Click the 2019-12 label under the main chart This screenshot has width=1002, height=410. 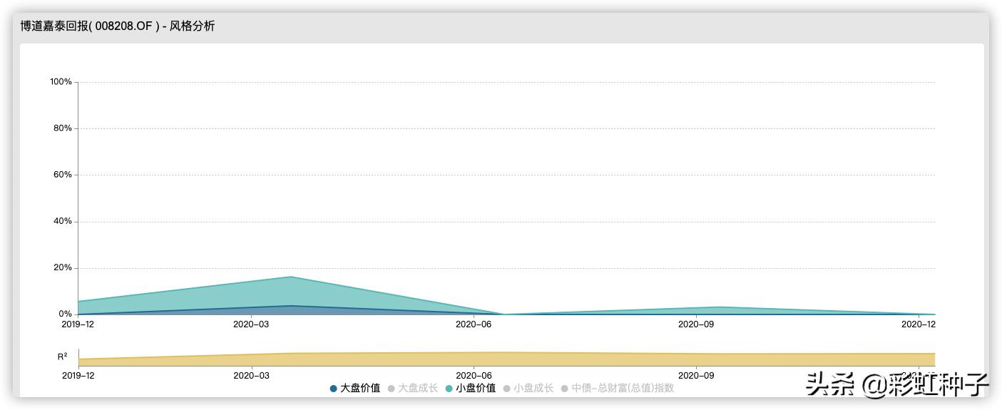point(78,324)
